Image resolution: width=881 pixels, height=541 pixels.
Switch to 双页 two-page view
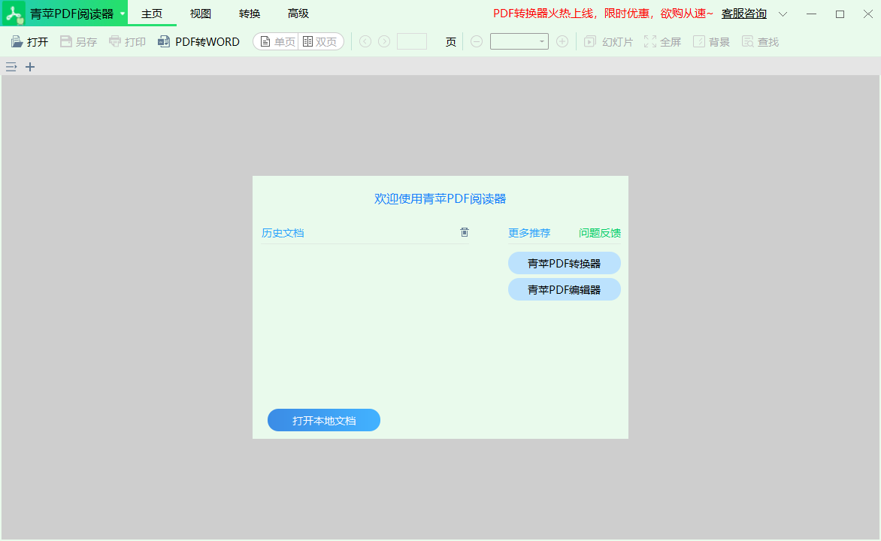click(x=321, y=41)
